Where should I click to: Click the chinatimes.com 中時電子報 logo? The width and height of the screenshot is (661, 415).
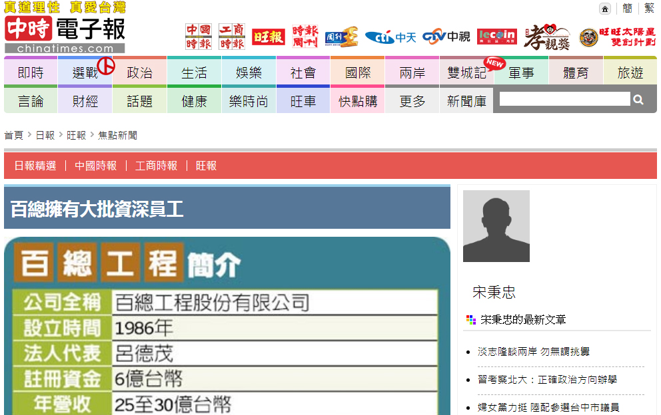(65, 35)
